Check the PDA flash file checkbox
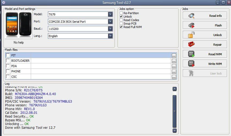 tap(8, 66)
